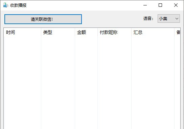Choose the 汇总 column header
This screenshot has height=129, width=184.
[153, 32]
